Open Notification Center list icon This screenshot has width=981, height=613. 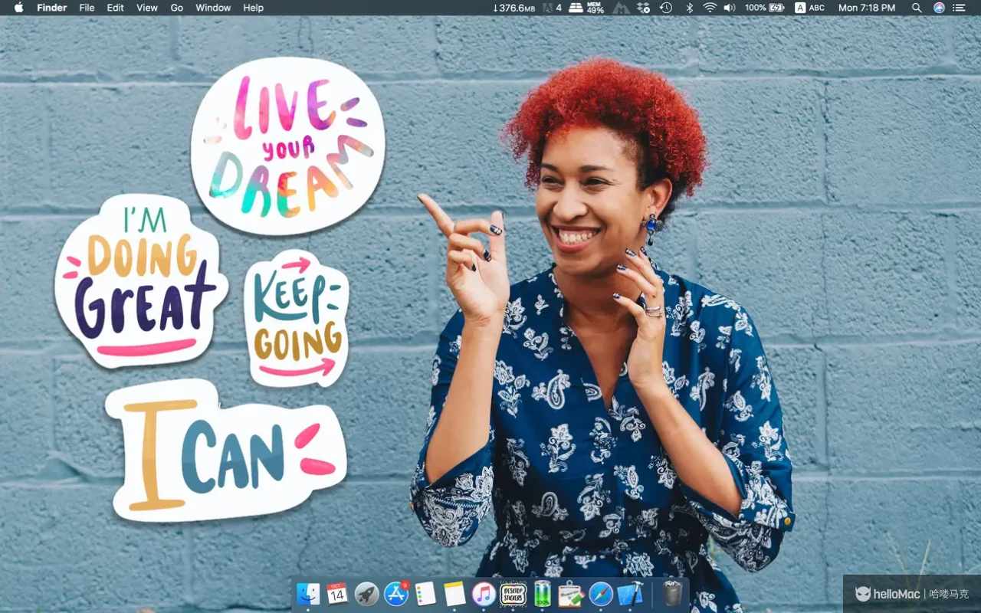point(959,8)
